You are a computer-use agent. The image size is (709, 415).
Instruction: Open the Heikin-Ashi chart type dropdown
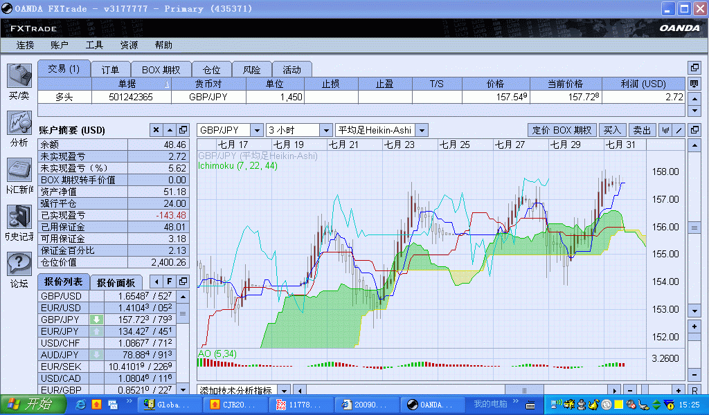click(421, 130)
